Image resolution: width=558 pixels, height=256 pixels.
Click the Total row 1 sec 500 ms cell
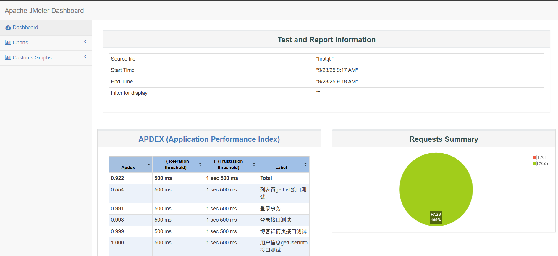(231, 178)
